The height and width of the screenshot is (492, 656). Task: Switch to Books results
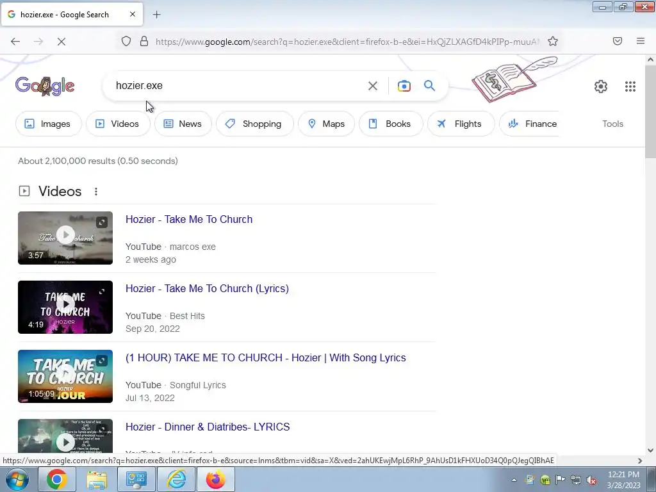(x=391, y=124)
